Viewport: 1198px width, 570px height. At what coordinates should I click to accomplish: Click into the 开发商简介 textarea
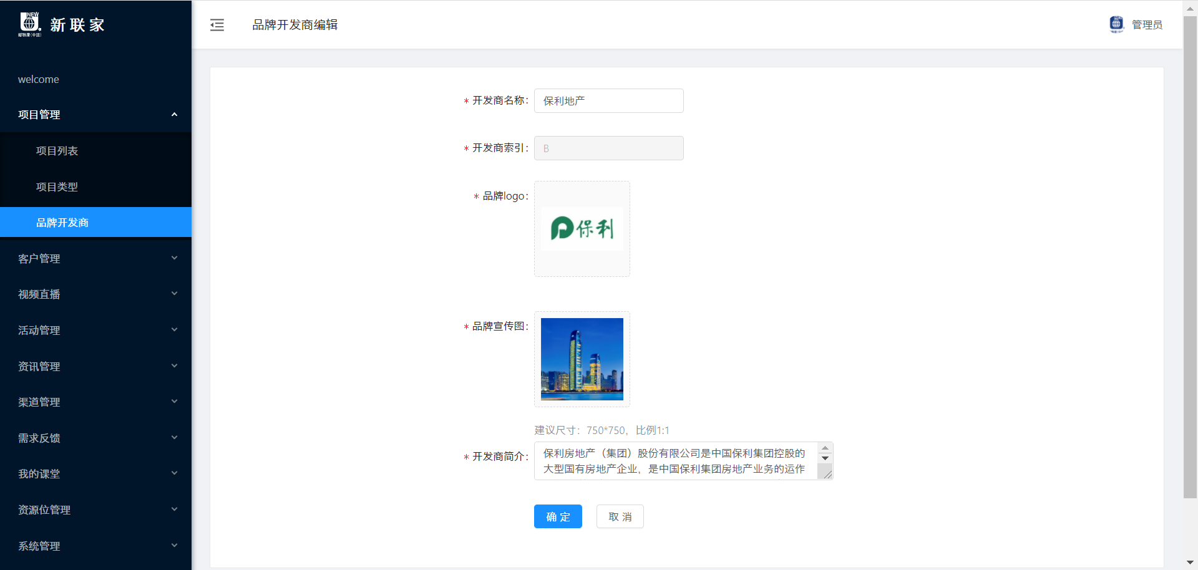point(675,461)
